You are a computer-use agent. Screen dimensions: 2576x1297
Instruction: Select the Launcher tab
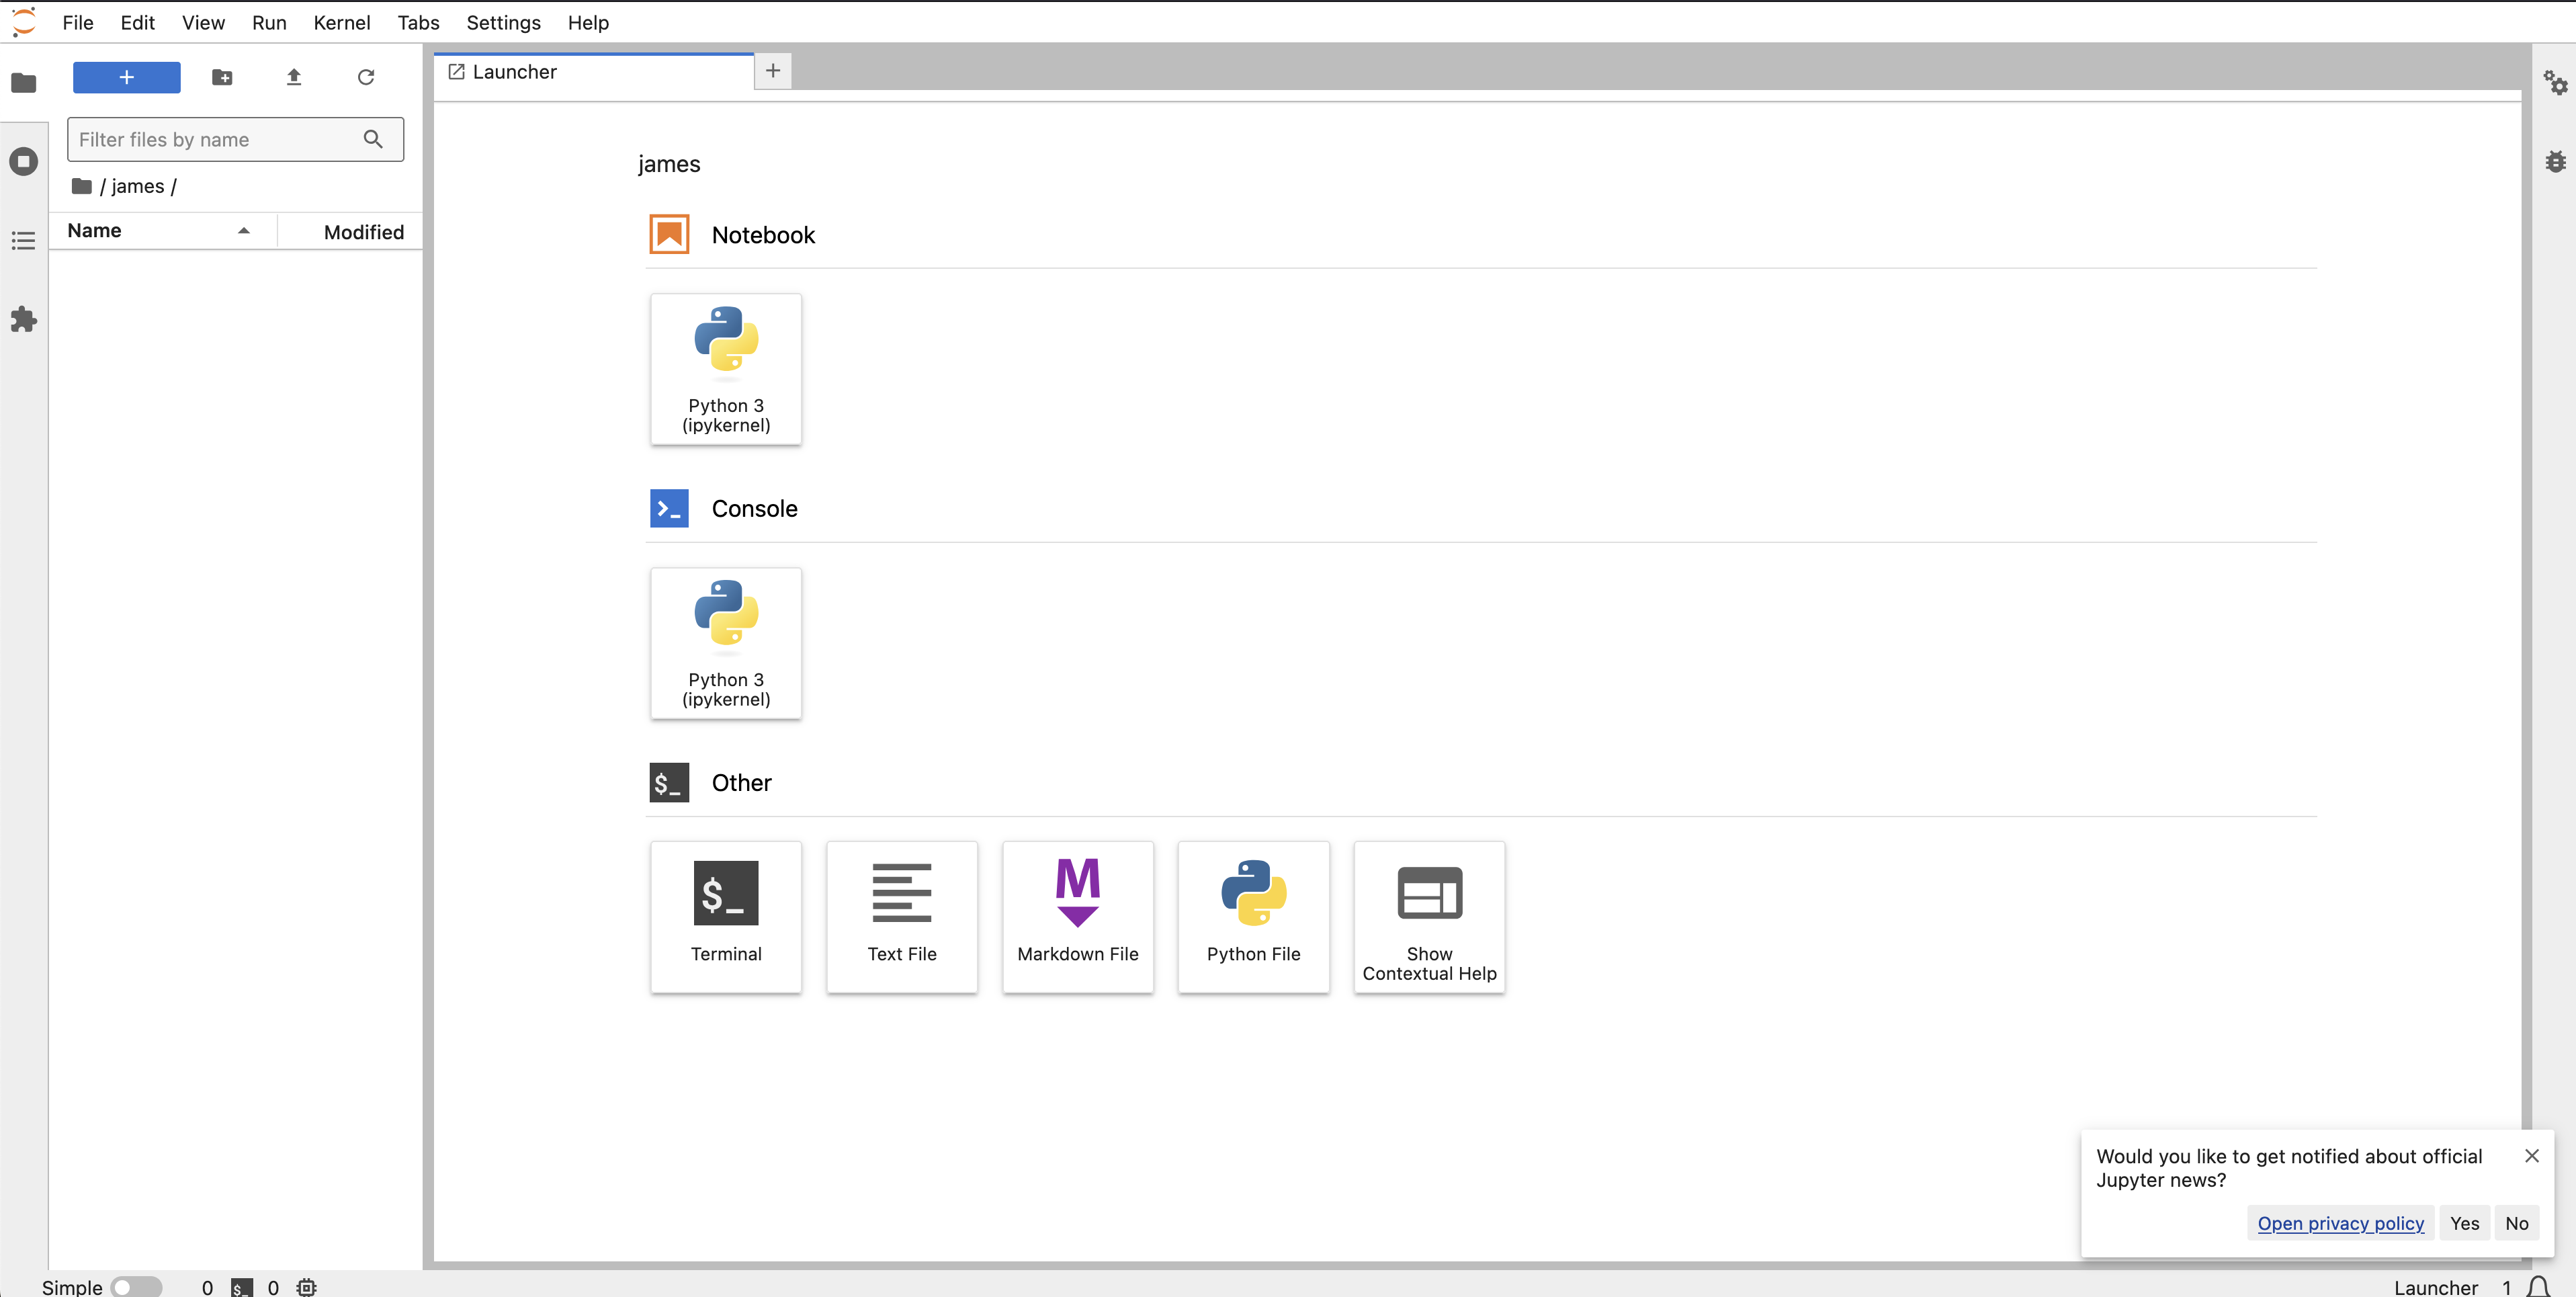(594, 72)
